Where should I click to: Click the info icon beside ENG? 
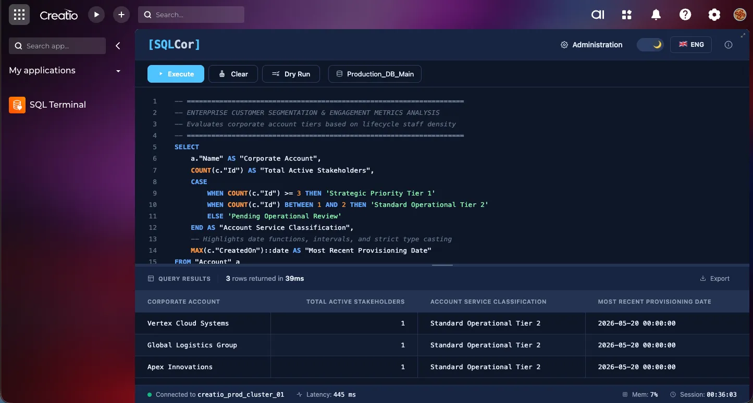pyautogui.click(x=729, y=45)
